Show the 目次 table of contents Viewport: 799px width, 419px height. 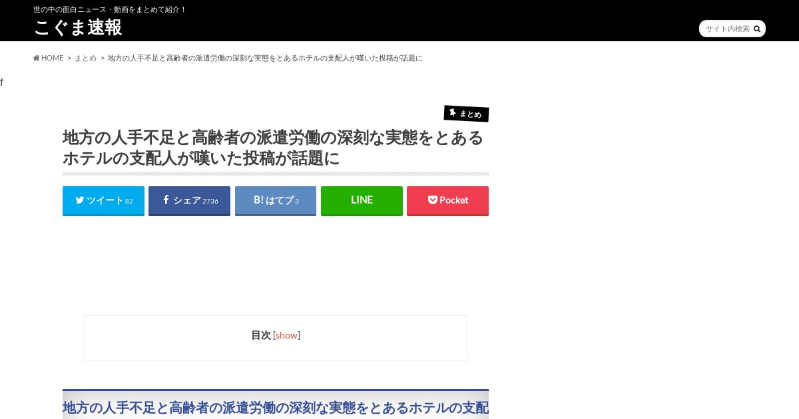287,335
